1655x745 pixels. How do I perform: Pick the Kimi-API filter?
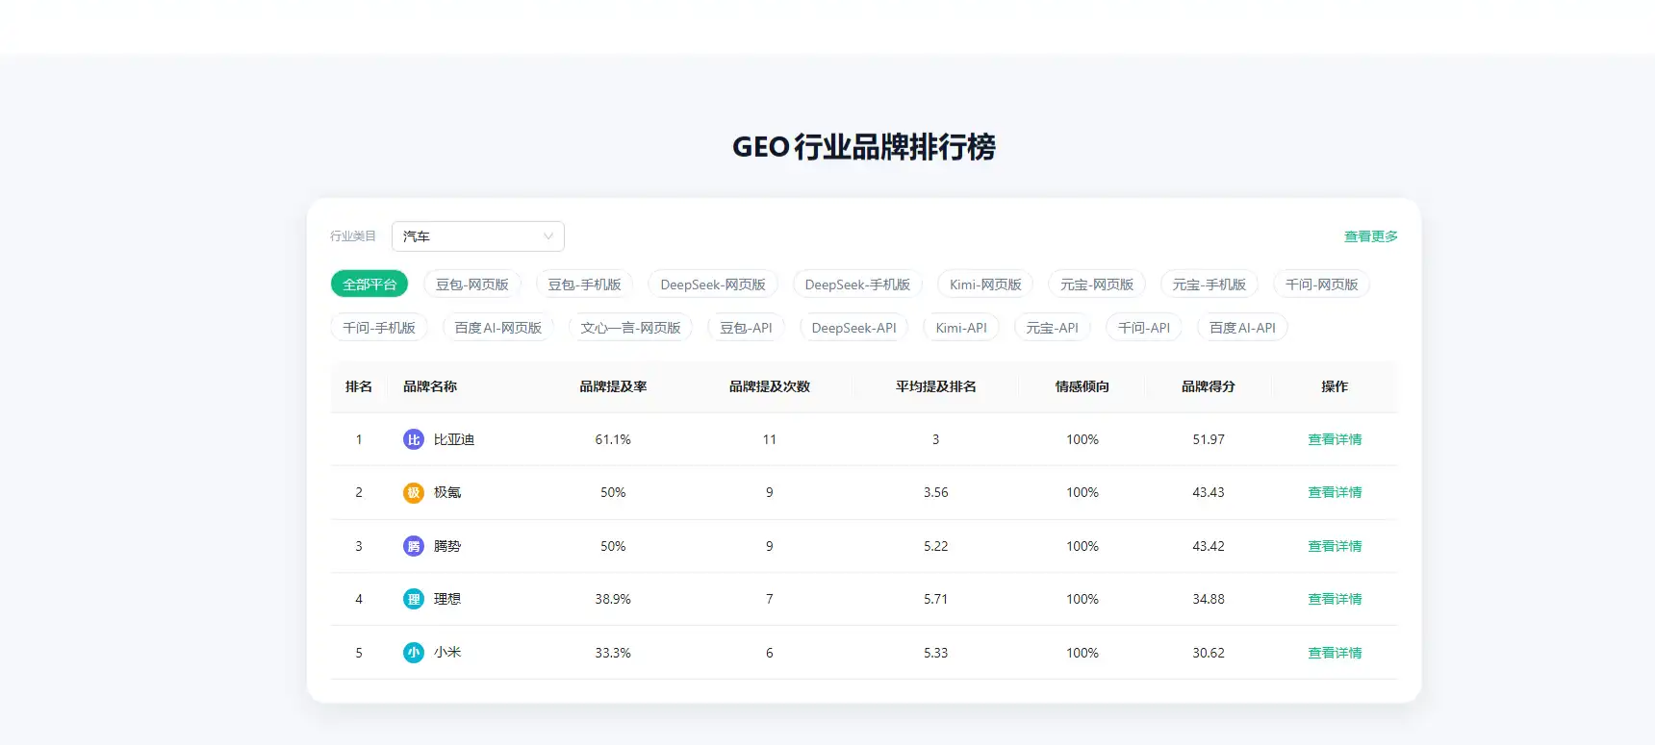pos(961,328)
